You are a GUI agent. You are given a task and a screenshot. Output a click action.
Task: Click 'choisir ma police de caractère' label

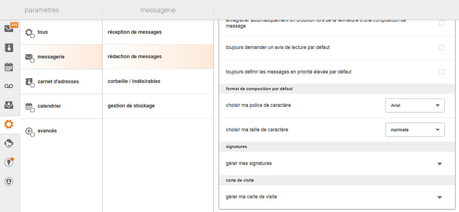pyautogui.click(x=259, y=105)
